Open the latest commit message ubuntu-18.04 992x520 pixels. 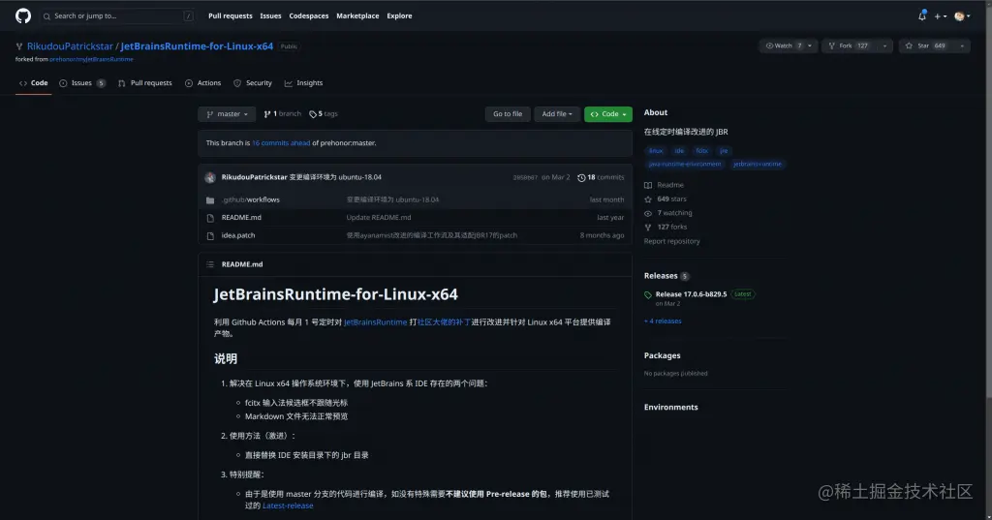(x=335, y=177)
